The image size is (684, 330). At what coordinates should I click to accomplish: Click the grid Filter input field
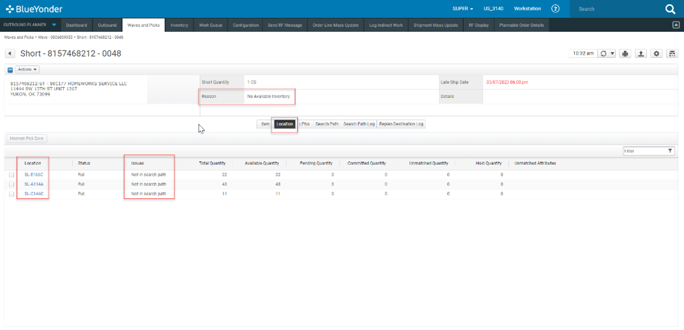point(644,151)
